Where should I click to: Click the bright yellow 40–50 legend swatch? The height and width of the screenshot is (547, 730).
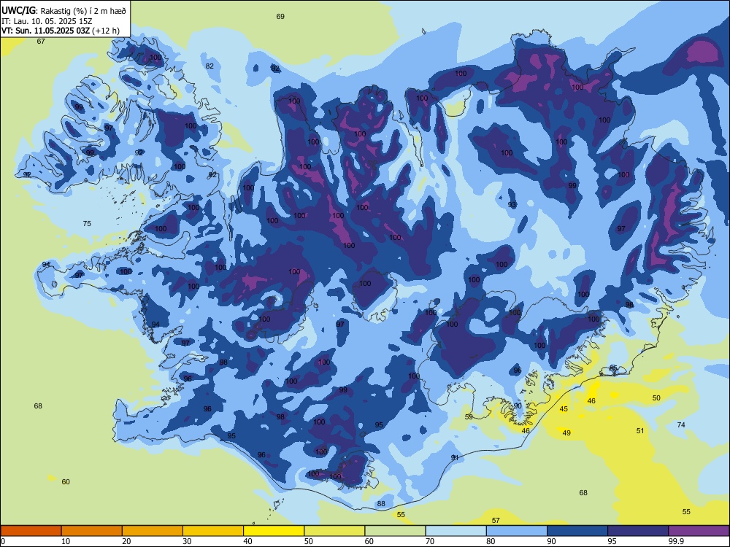click(274, 531)
